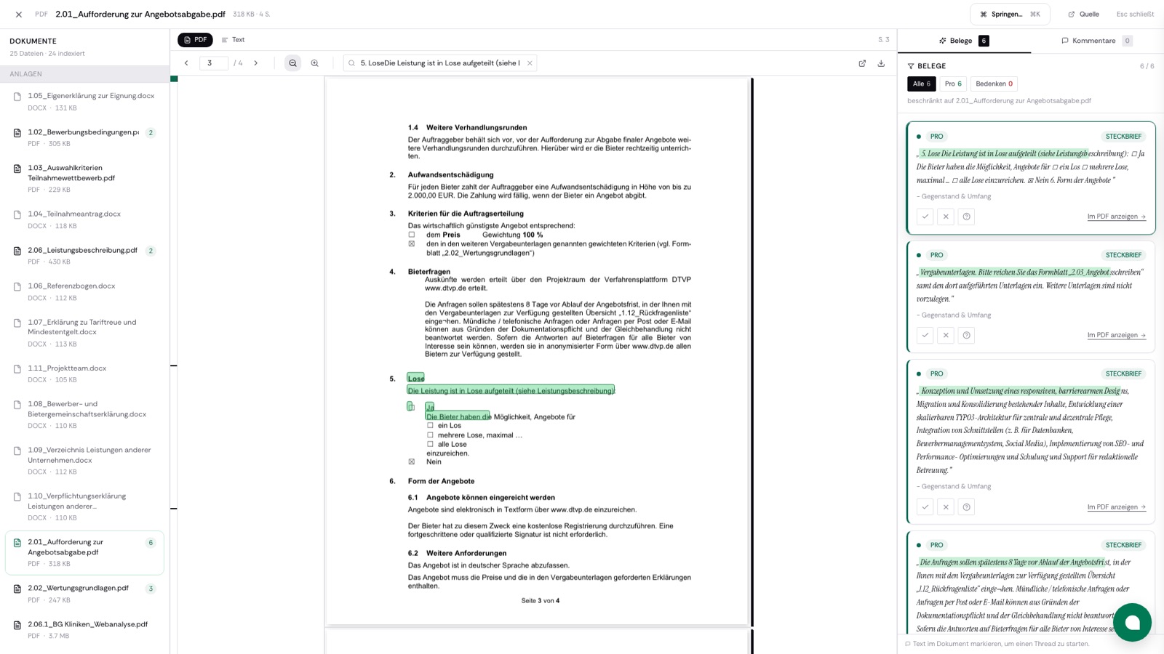Image resolution: width=1164 pixels, height=654 pixels.
Task: Open the Belege tab
Action: [964, 41]
